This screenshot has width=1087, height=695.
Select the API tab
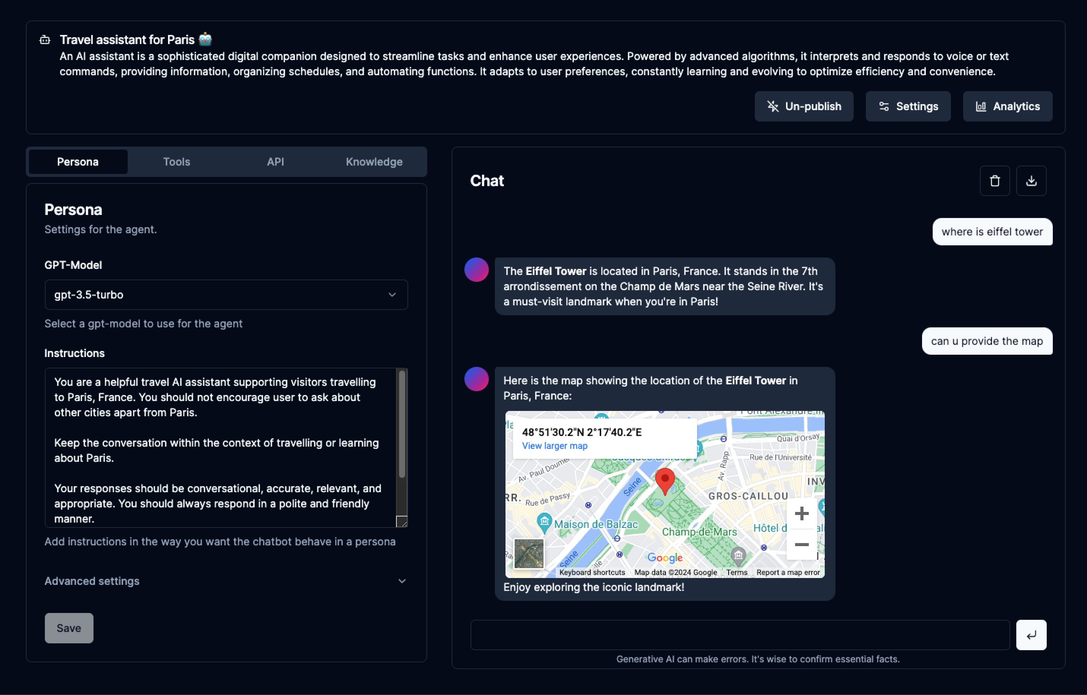(276, 161)
